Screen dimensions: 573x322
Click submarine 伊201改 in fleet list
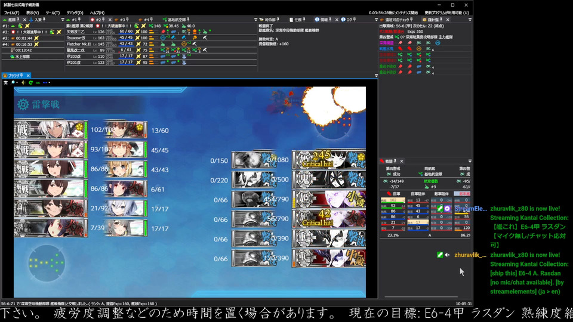[74, 63]
